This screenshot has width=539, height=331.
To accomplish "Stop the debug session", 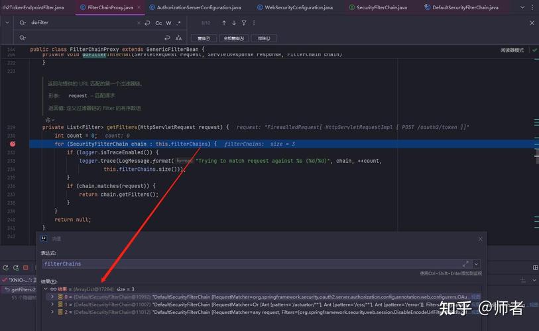I will tap(26, 268).
